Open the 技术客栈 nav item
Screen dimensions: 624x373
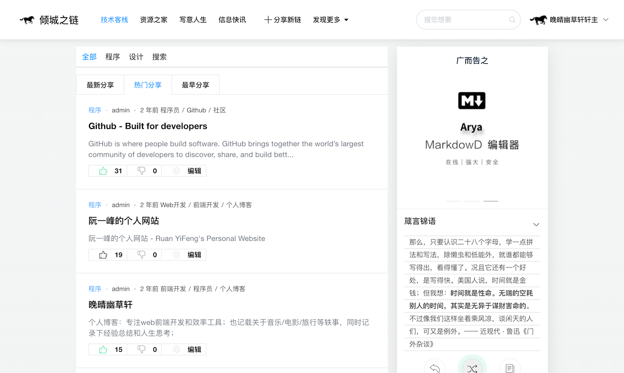(x=114, y=20)
